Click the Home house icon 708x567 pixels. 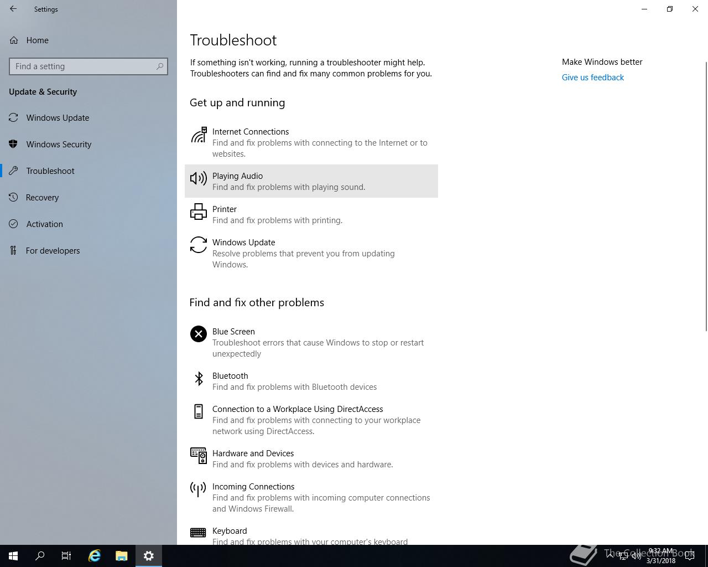[14, 40]
